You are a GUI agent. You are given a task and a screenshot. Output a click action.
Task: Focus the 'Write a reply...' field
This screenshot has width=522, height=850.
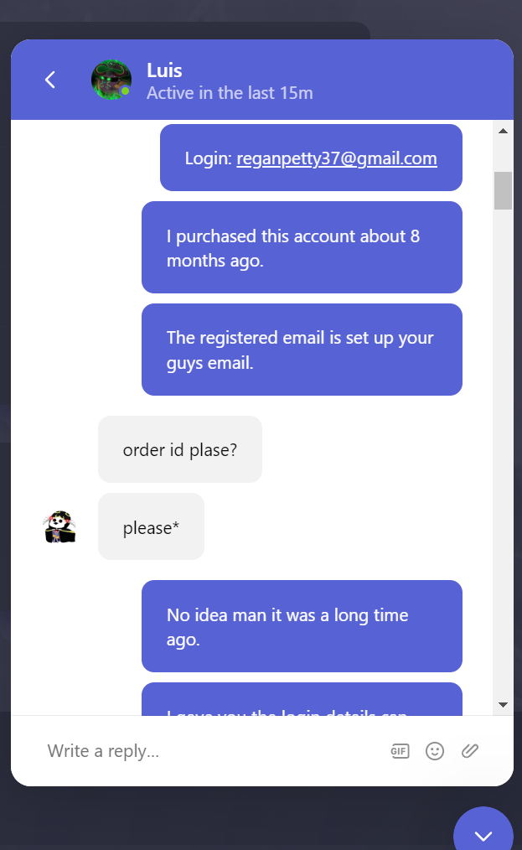coord(211,751)
